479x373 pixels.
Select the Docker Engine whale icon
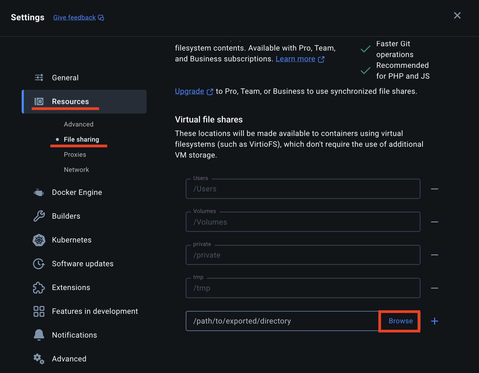point(39,192)
